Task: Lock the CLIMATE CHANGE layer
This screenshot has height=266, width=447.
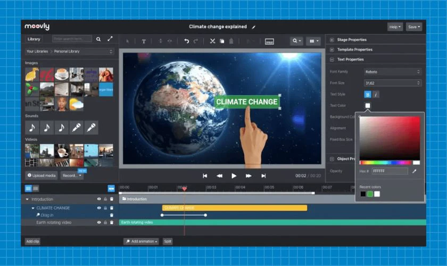Action: click(105, 208)
